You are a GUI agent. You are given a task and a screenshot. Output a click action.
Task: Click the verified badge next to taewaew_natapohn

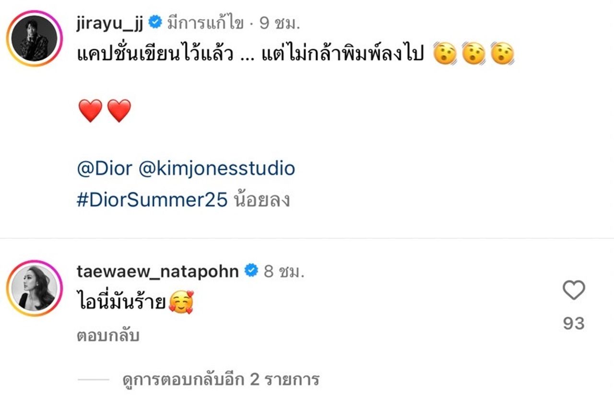(251, 271)
